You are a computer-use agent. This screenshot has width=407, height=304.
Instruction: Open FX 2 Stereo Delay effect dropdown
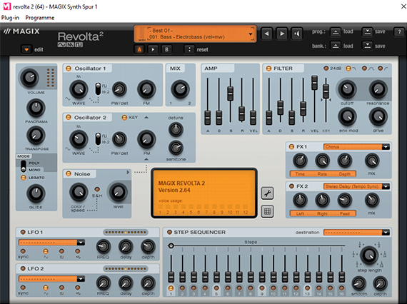pyautogui.click(x=356, y=186)
